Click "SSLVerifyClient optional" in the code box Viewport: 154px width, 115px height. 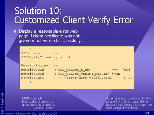(x=46, y=57)
